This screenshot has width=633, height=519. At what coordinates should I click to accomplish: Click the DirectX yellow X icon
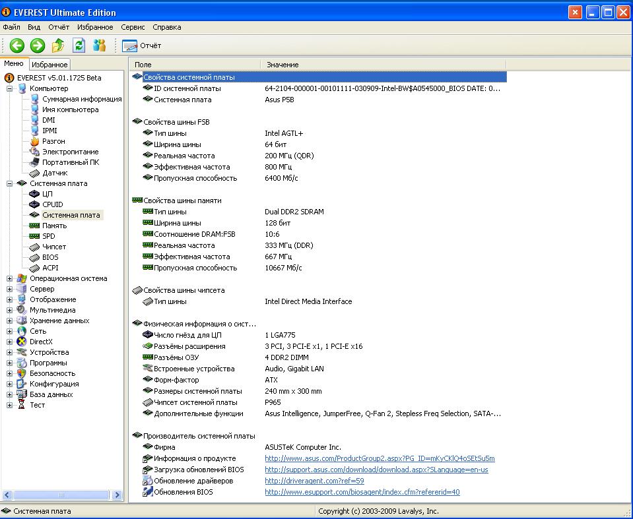(x=22, y=342)
